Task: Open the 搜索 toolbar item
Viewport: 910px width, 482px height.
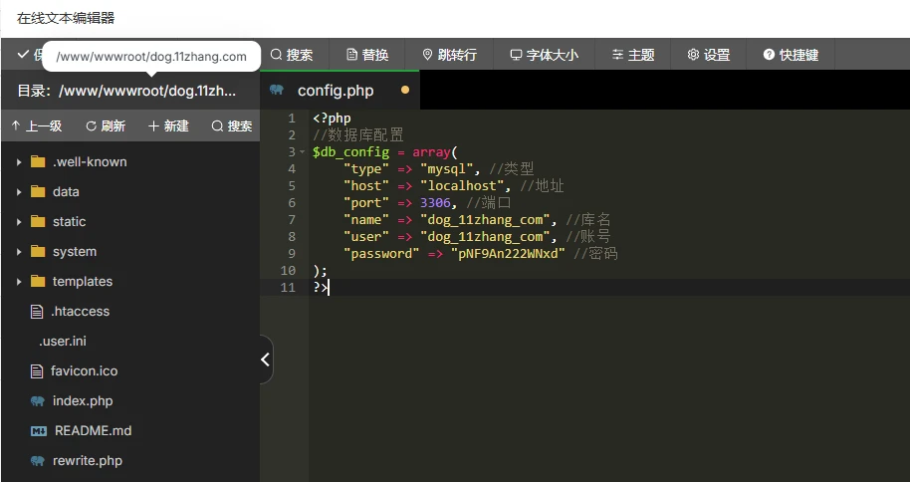Action: click(x=292, y=55)
